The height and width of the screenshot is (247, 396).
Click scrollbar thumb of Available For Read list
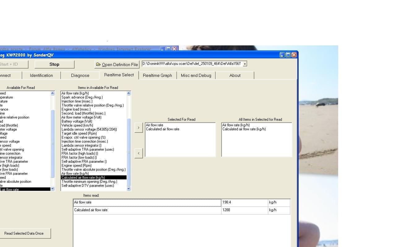pos(52,144)
